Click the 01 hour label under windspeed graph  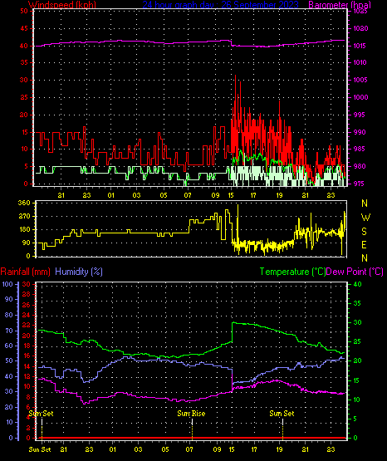(x=111, y=195)
